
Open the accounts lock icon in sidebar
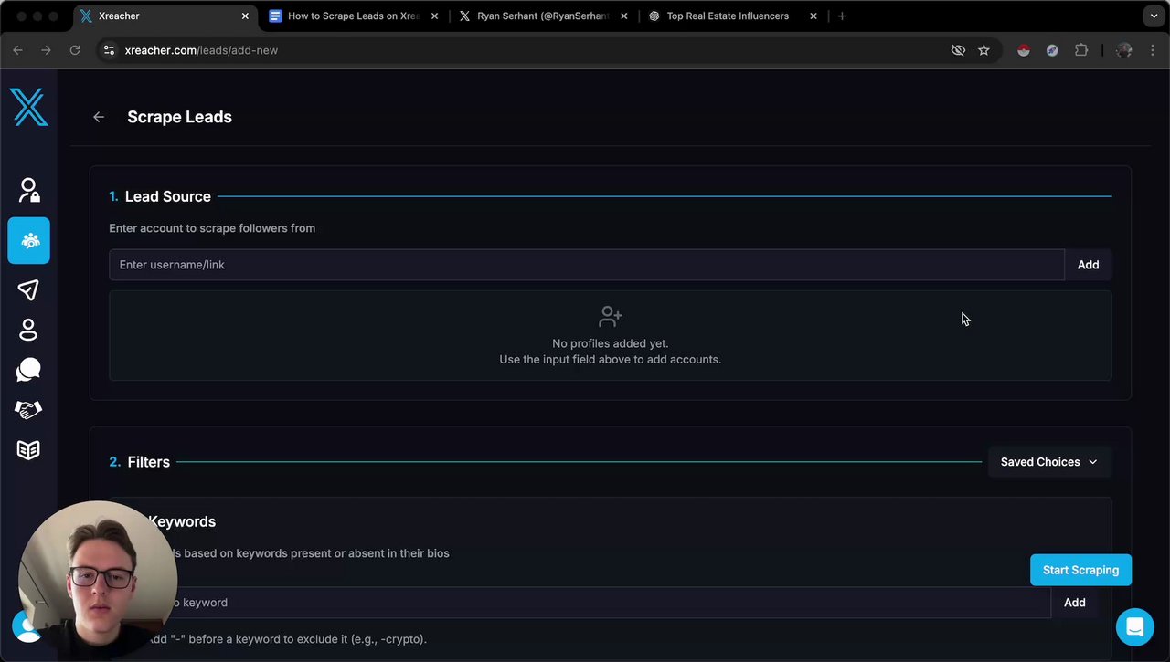(29, 190)
